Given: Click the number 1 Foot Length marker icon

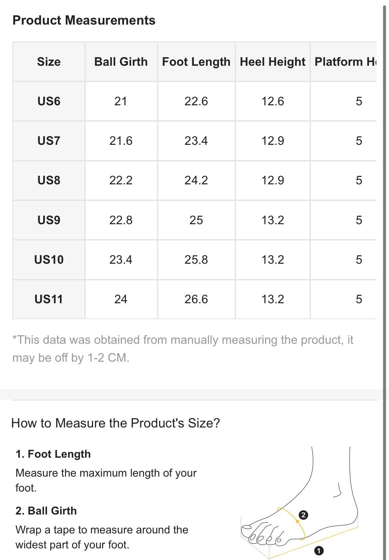Looking at the screenshot, I should click(319, 551).
